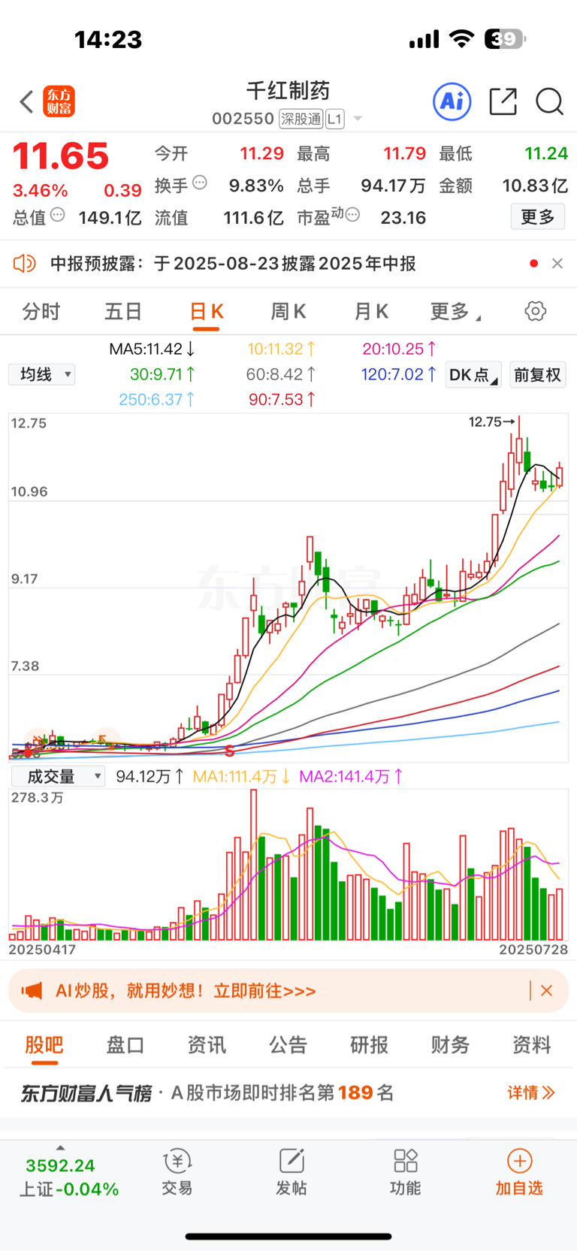The width and height of the screenshot is (577, 1251).
Task: Open the 均线 indicator dropdown
Action: 42,374
